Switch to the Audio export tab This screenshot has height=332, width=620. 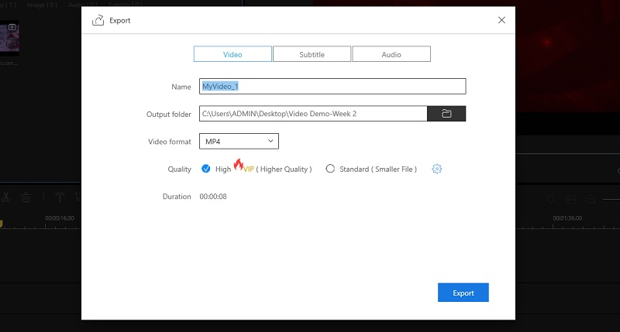391,54
